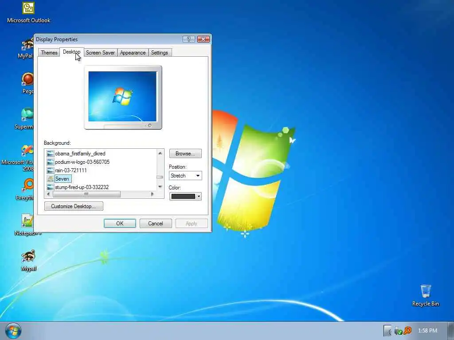Image resolution: width=454 pixels, height=340 pixels.
Task: Select the Everything search desktop icon
Action: 28,185
